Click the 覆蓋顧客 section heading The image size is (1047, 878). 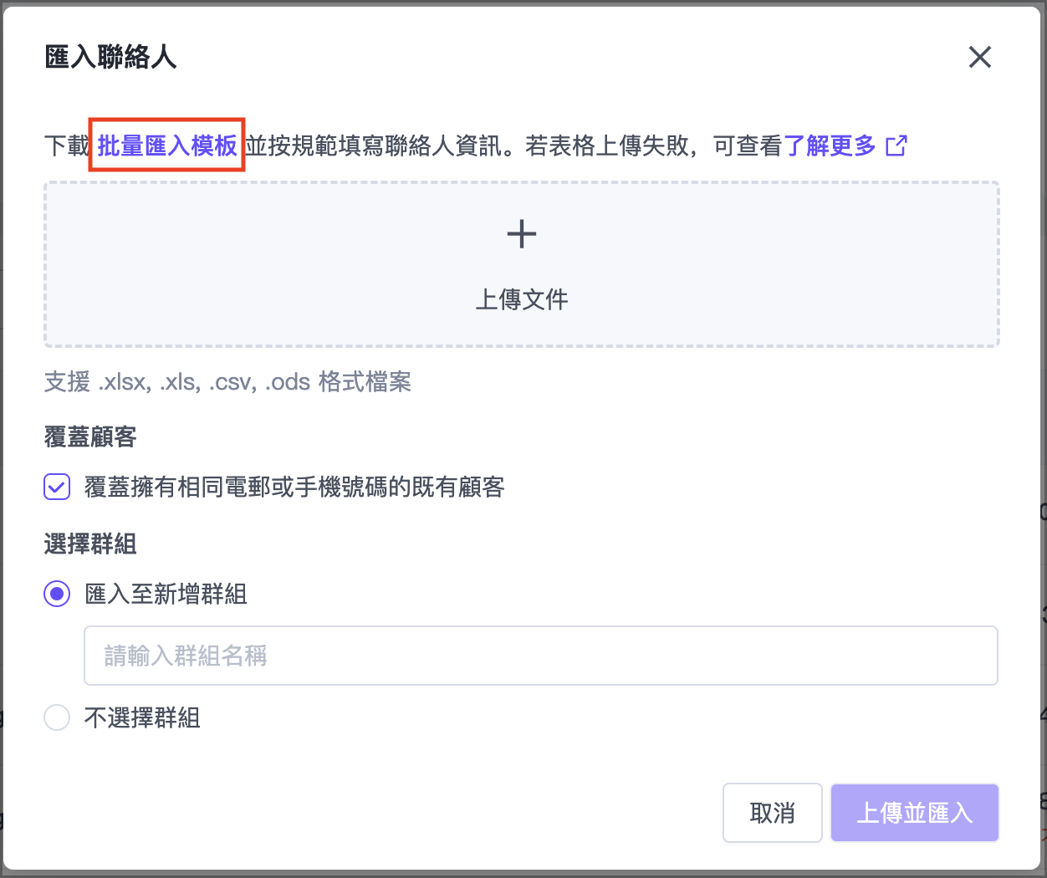[90, 436]
